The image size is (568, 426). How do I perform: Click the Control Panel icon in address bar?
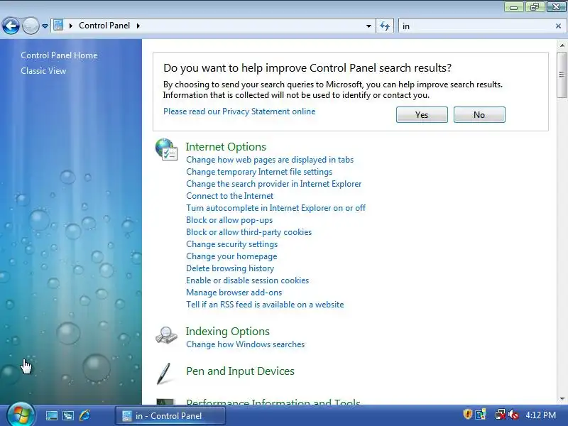click(x=58, y=26)
